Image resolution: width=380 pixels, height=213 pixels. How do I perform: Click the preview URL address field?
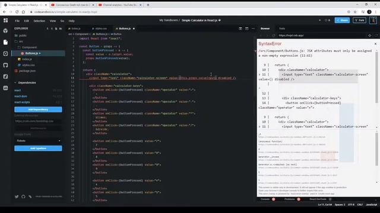(321, 35)
